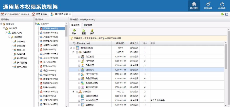
Task: Open 首页信息 in the top bar
Action: 194,6
